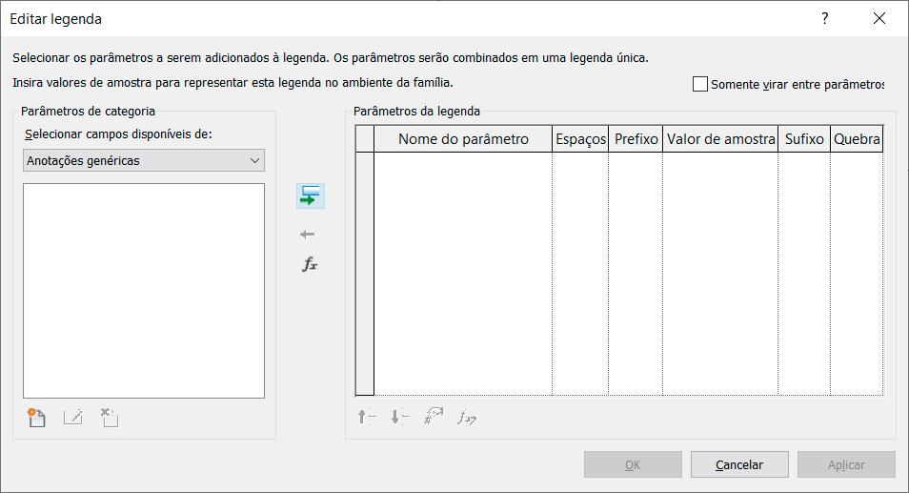Click the add parameter to label arrow icon
Viewport: 909px width, 493px height.
tap(310, 196)
